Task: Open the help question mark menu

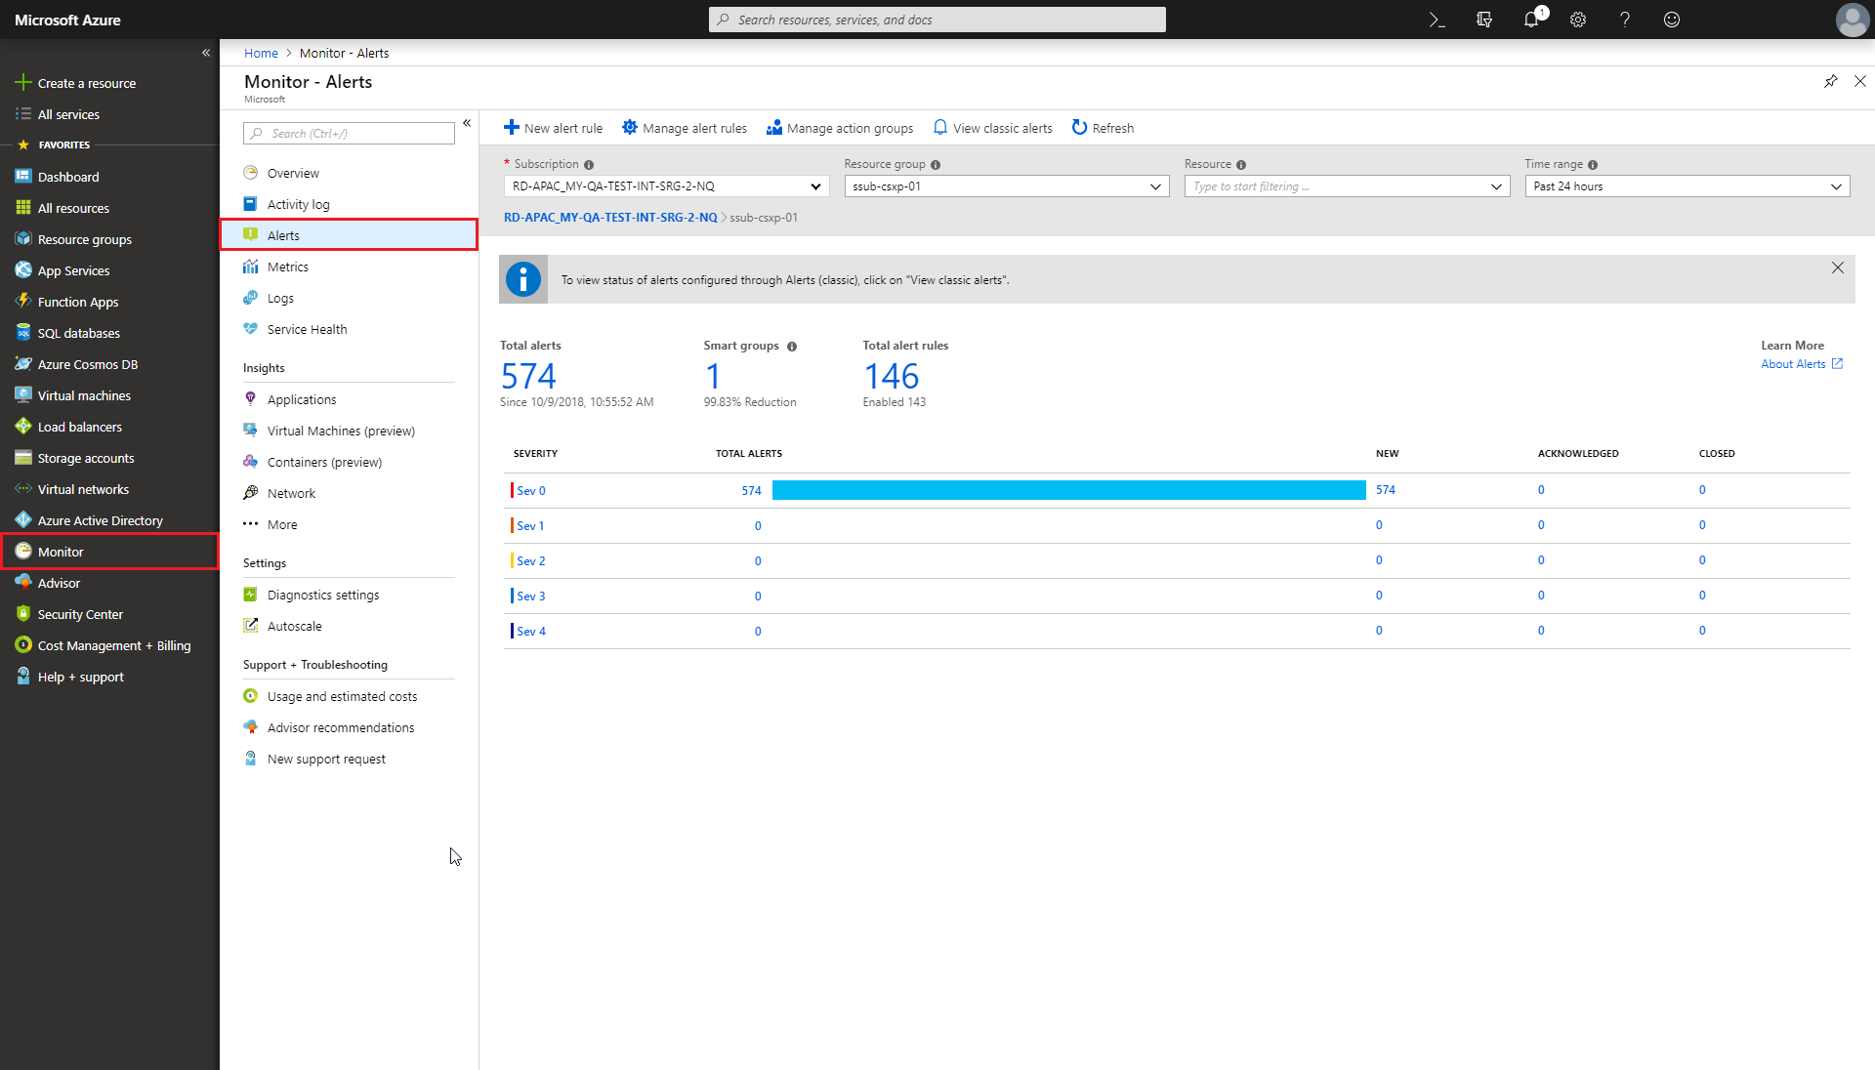Action: coord(1625,20)
